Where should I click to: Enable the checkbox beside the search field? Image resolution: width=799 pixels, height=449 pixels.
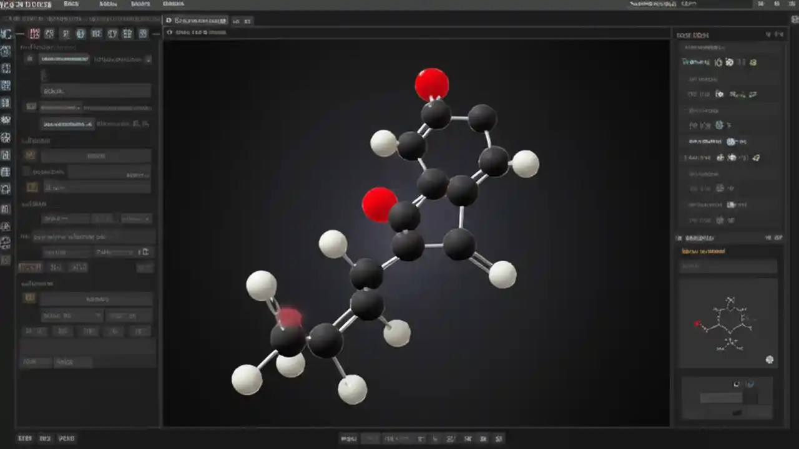(x=29, y=59)
